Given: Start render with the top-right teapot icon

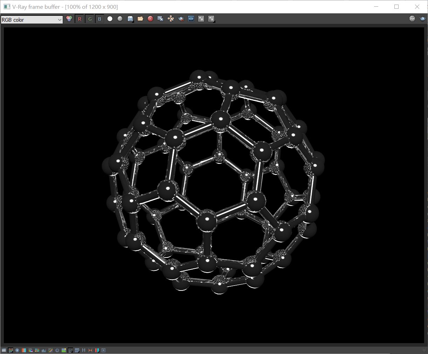Looking at the screenshot, I should (422, 19).
